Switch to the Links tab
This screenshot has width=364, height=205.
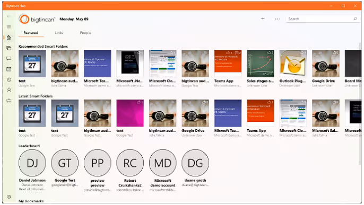click(x=59, y=33)
